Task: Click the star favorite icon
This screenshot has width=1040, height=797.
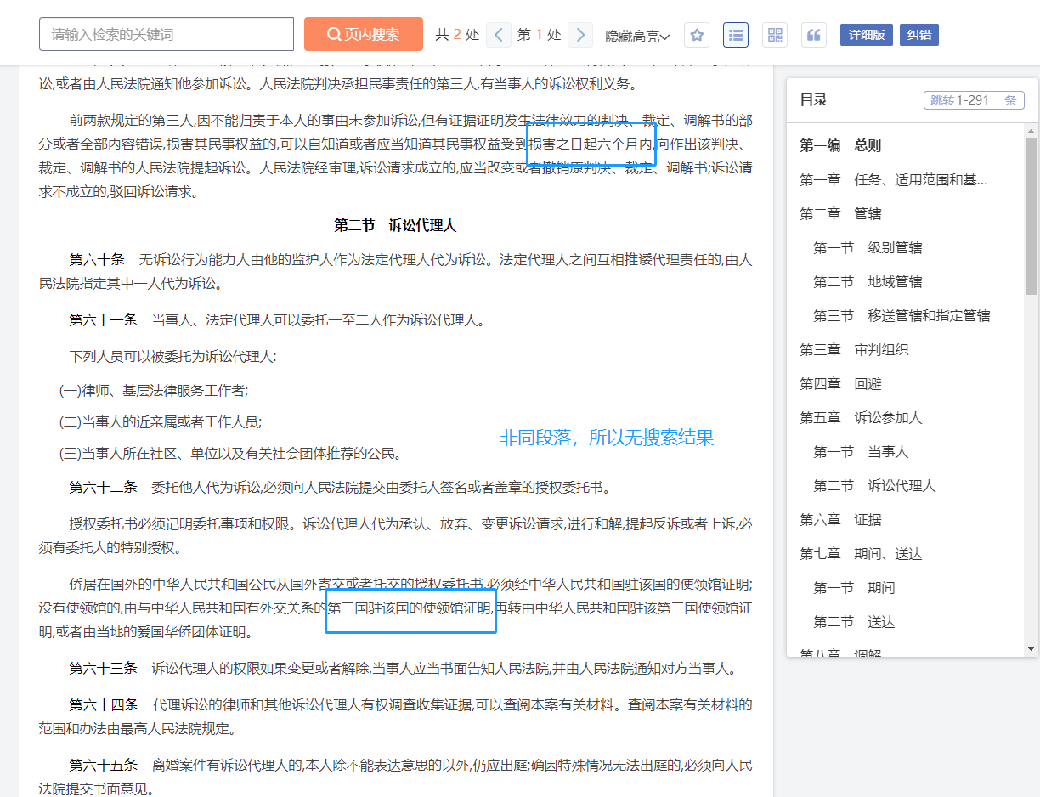Action: 697,35
